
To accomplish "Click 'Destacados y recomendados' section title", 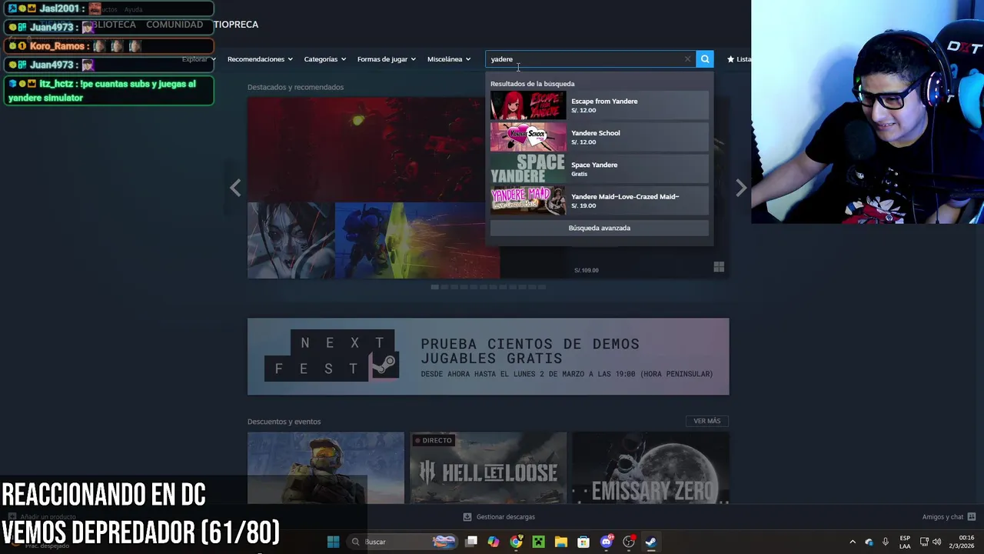I will (295, 87).
